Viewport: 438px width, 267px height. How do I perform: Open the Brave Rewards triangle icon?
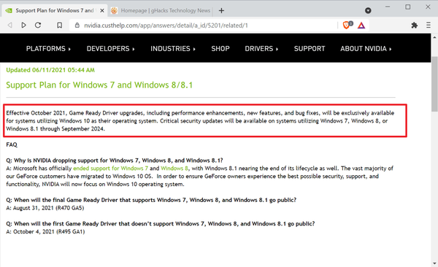tap(361, 26)
